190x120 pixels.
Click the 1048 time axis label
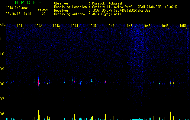[x=147, y=26]
